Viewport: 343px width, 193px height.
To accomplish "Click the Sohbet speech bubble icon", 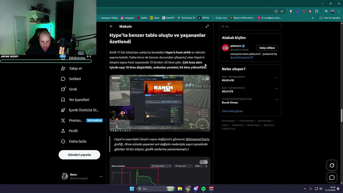I will 63,79.
